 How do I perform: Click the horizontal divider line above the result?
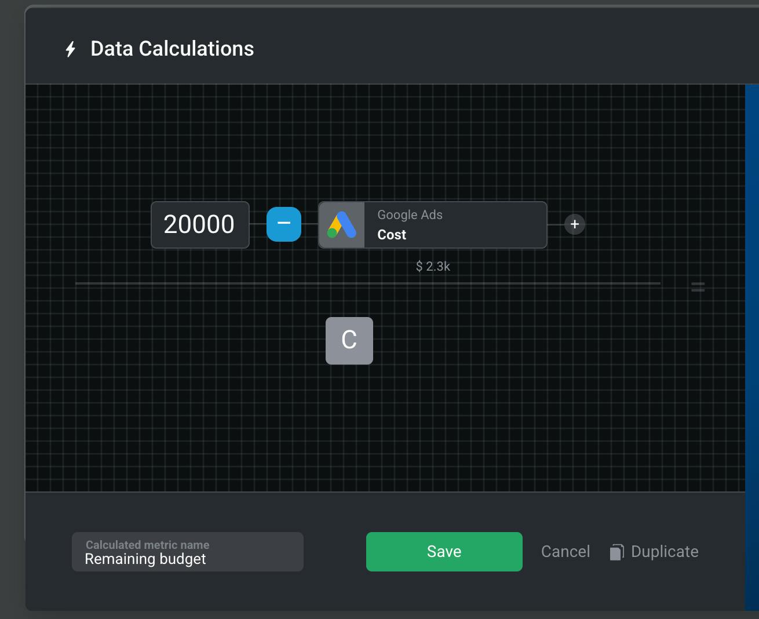[x=367, y=283]
